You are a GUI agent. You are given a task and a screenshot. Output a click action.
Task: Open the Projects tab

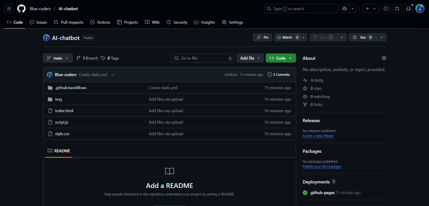(x=127, y=23)
